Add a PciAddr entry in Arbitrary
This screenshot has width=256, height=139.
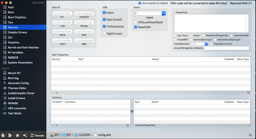57,125
